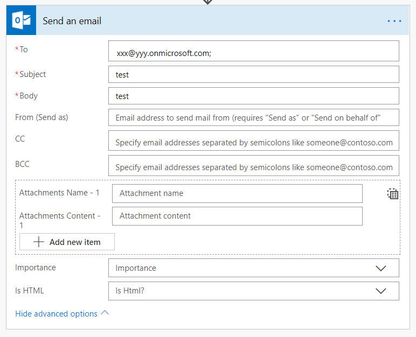Click the CC label

click(x=20, y=139)
